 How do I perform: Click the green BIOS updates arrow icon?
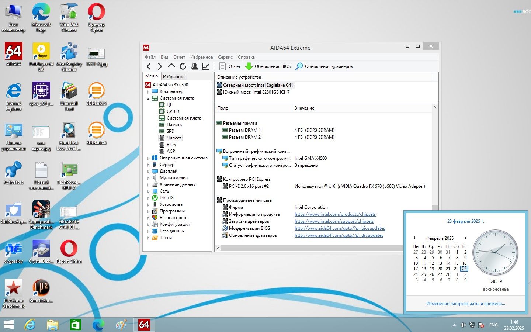click(249, 66)
